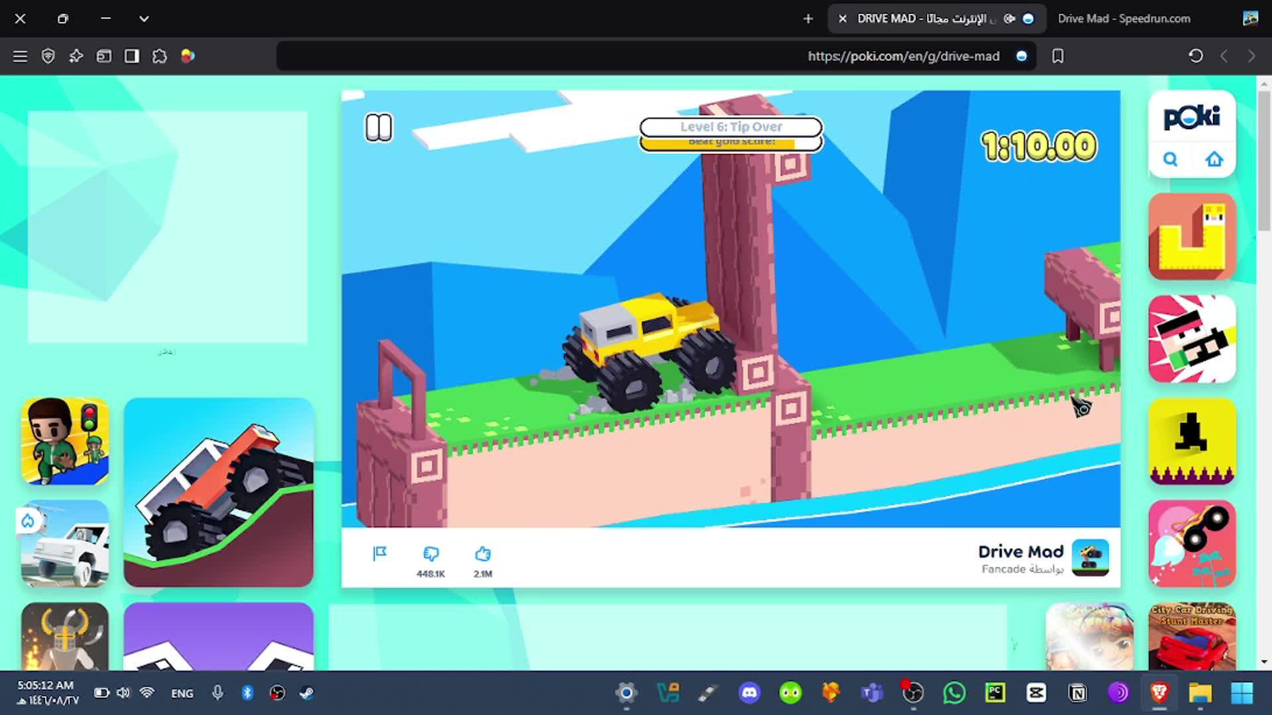Open the horned knight game thumbnail
This screenshot has height=715, width=1272.
[x=65, y=637]
